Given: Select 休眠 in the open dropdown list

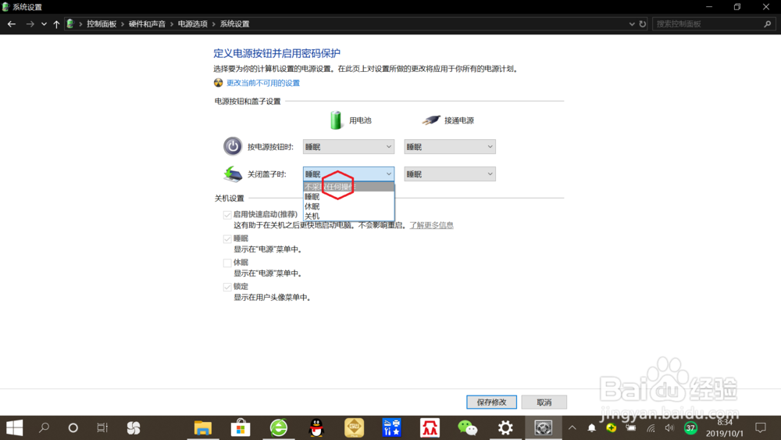Looking at the screenshot, I should (348, 206).
